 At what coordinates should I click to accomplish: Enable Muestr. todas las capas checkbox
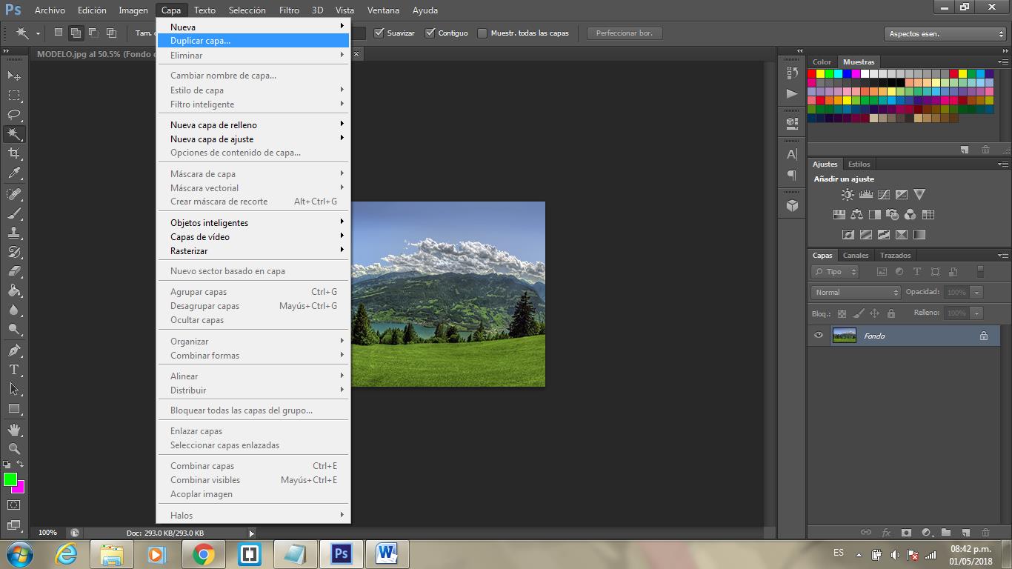[x=482, y=33]
